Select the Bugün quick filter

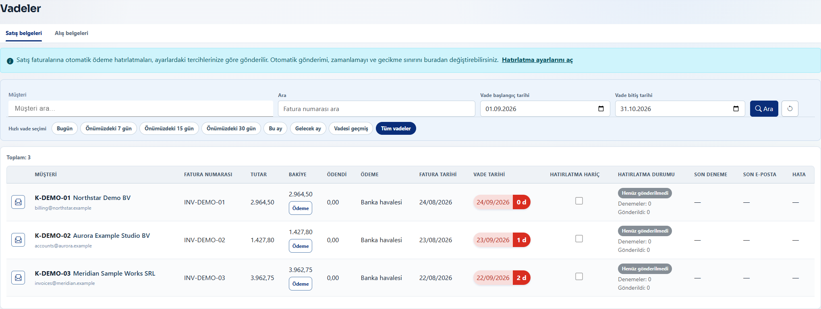(64, 128)
